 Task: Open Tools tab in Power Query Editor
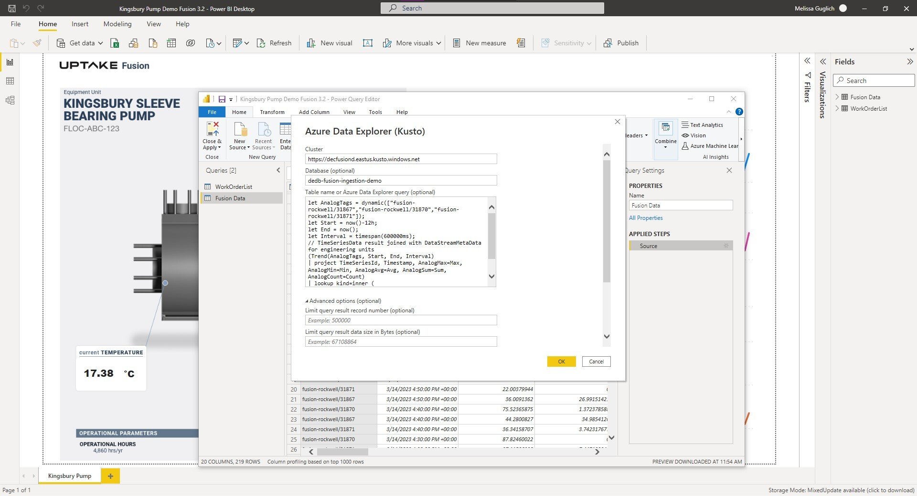[375, 112]
